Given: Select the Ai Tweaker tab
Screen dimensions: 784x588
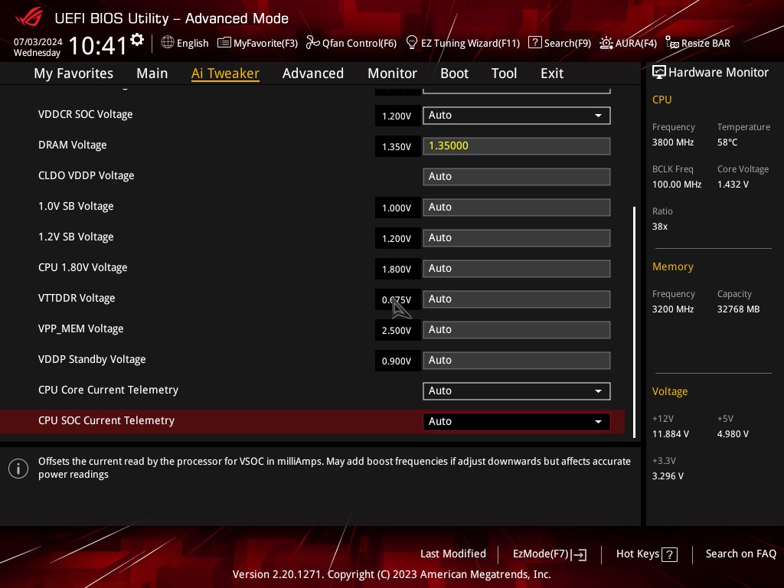Looking at the screenshot, I should [x=225, y=73].
